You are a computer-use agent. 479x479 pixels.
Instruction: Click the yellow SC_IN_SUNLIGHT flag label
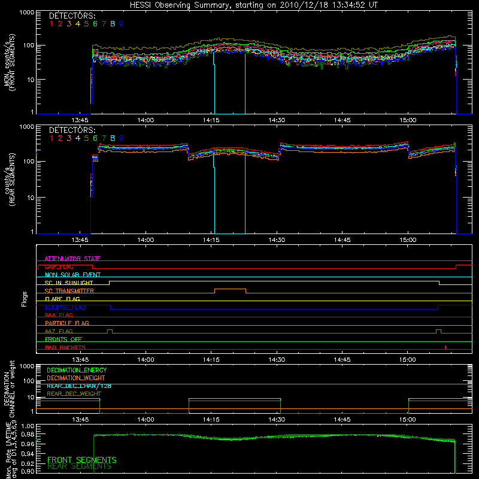pyautogui.click(x=69, y=283)
